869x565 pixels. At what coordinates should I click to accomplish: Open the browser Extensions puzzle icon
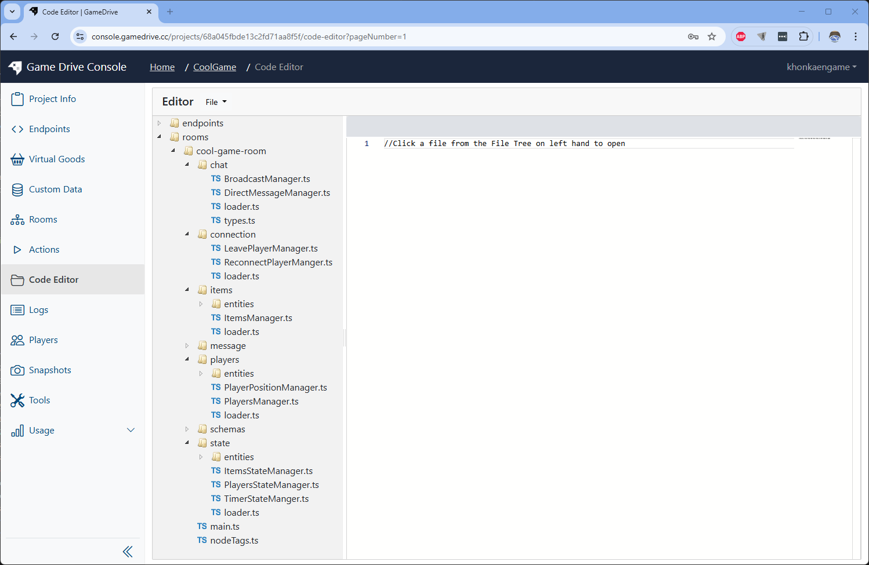[803, 37]
